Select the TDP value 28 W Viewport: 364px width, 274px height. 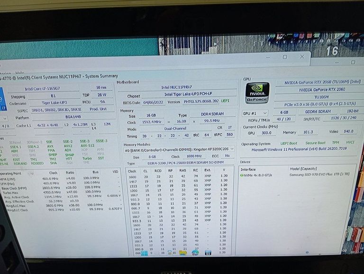click(x=102, y=95)
